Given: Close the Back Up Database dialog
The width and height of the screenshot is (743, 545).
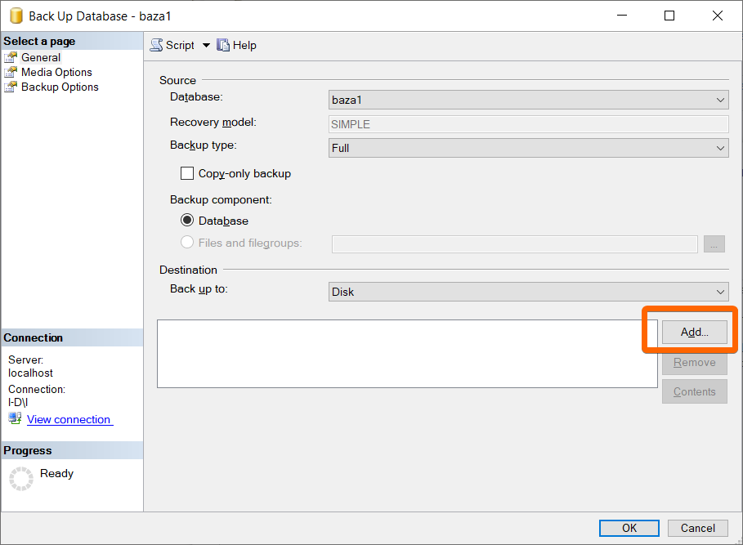Looking at the screenshot, I should (718, 16).
